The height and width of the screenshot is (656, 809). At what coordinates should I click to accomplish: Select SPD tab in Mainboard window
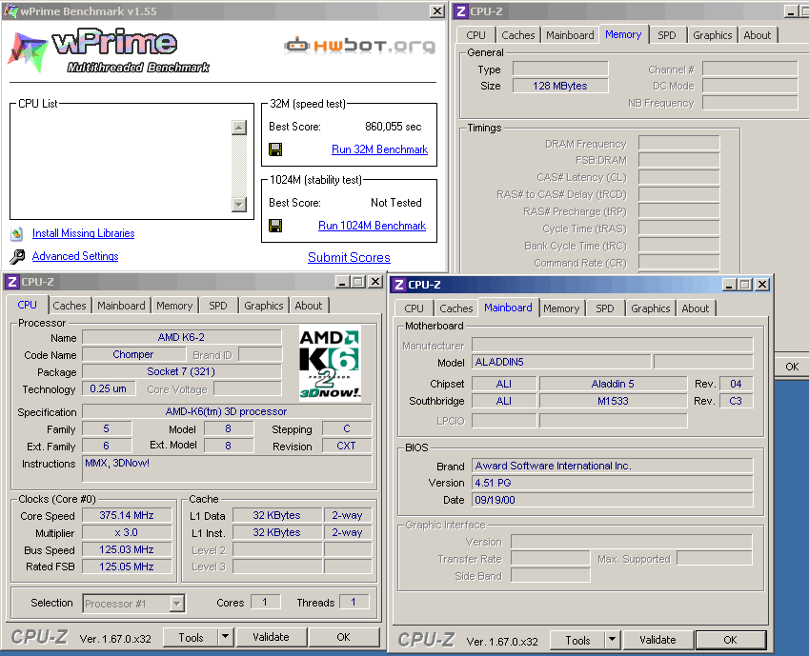click(x=605, y=308)
